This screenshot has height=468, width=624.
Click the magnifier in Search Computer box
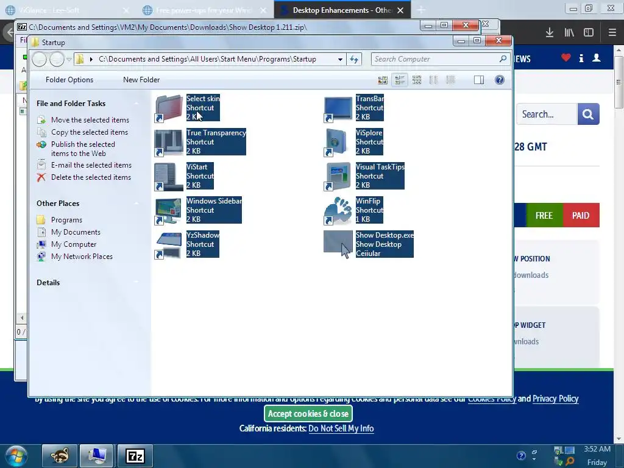click(503, 59)
